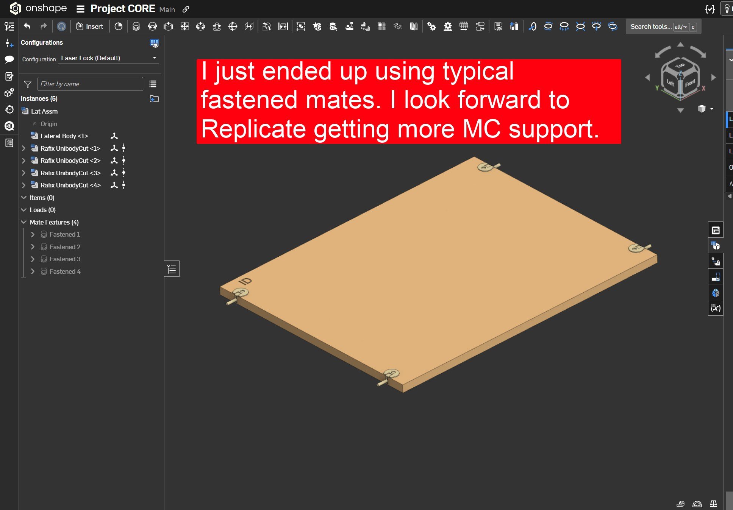The image size is (733, 510).
Task: Click the Undo arrow in toolbar
Action: pos(27,27)
